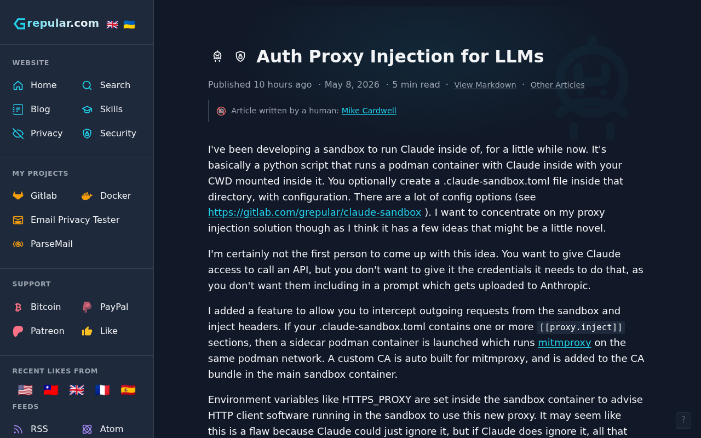Go to the Blog icon
This screenshot has width=701, height=438.
pos(18,109)
